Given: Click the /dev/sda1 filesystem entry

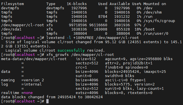Looking at the screenshot, I should (x=11, y=29).
